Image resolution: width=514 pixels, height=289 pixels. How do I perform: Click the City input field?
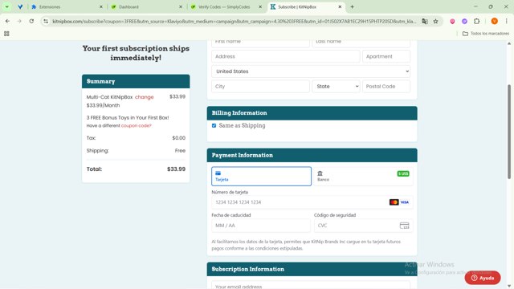(260, 87)
